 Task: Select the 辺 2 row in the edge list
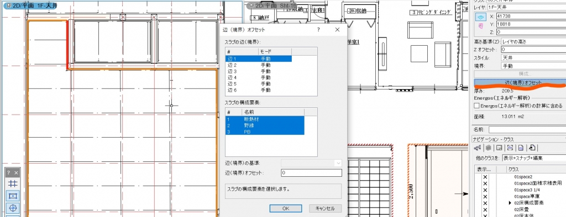point(259,65)
